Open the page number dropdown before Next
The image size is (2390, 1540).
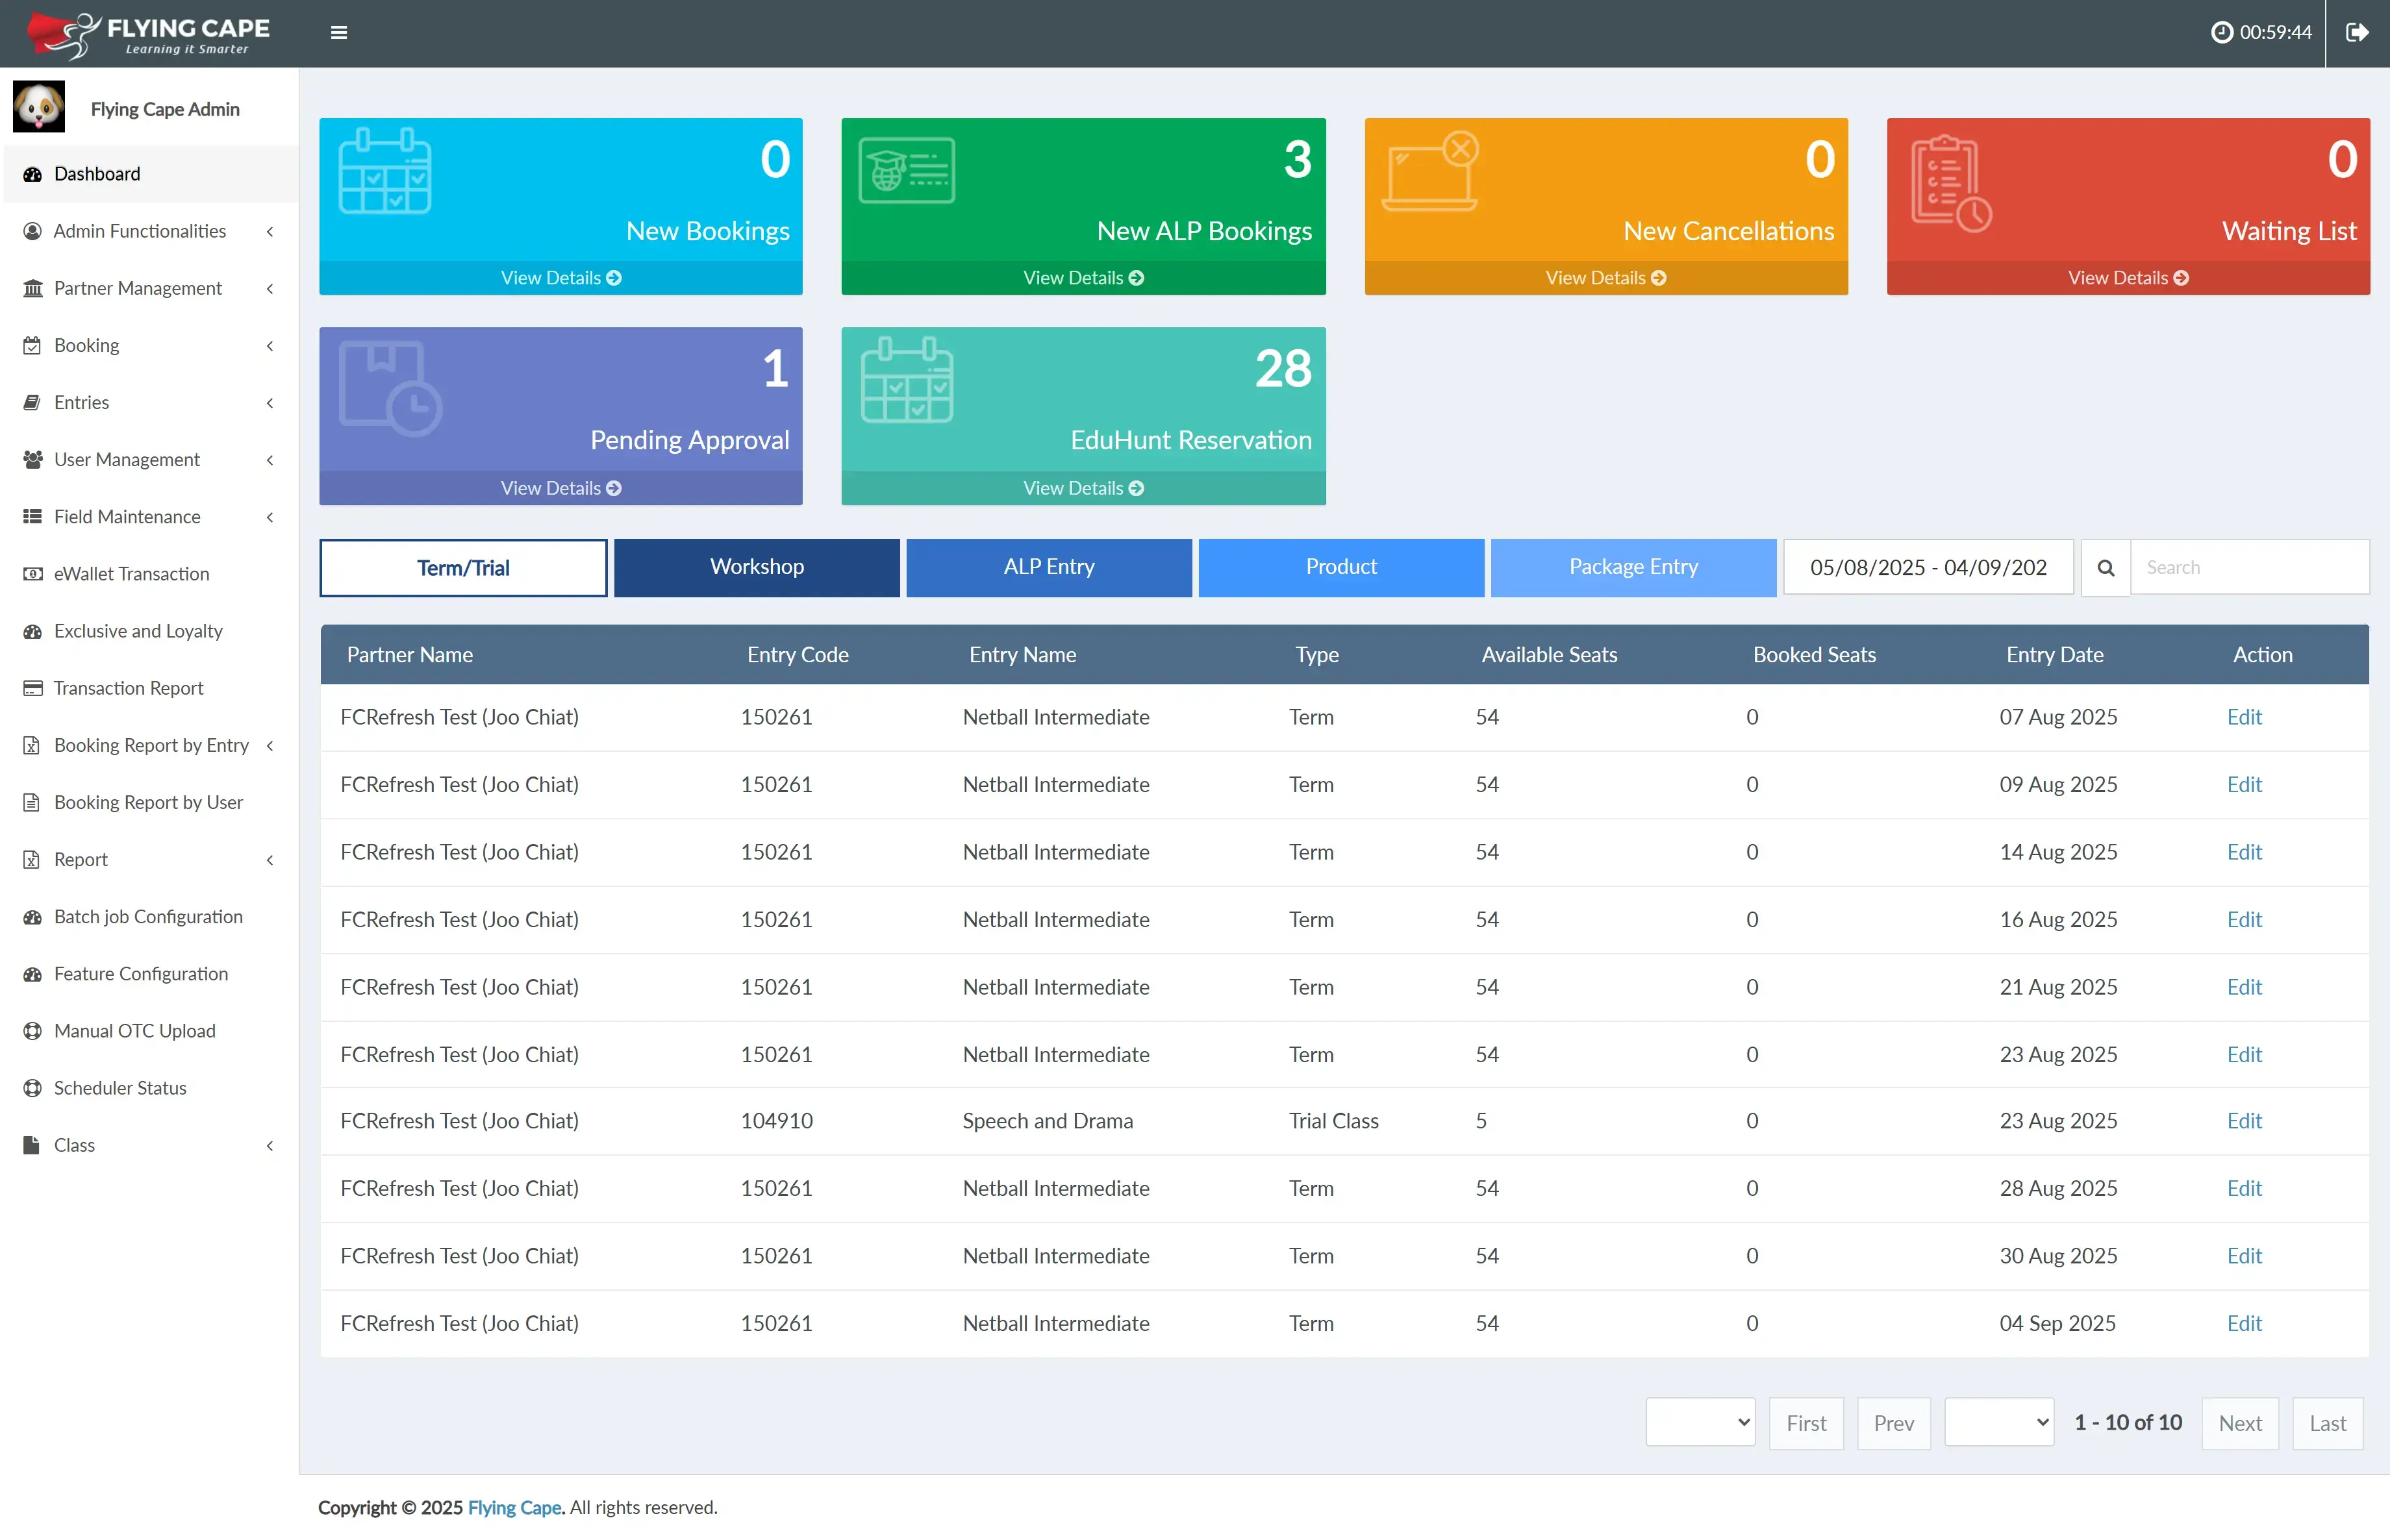[x=1998, y=1421]
